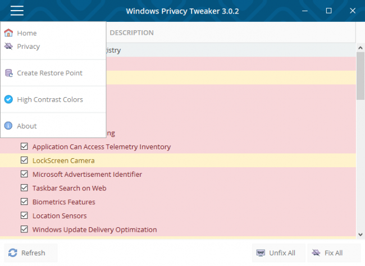Uncheck Location Sensors checkbox
Viewport: 365px width, 266px height.
24,215
